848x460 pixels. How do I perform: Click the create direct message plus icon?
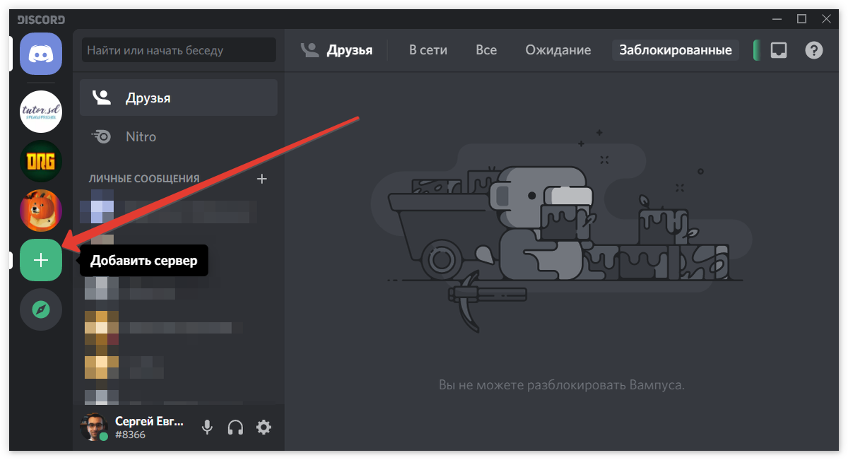(261, 179)
